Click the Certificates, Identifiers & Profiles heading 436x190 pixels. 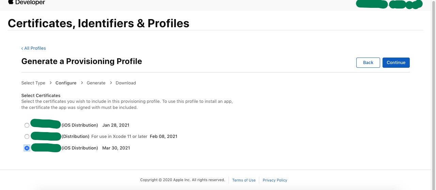coord(98,23)
